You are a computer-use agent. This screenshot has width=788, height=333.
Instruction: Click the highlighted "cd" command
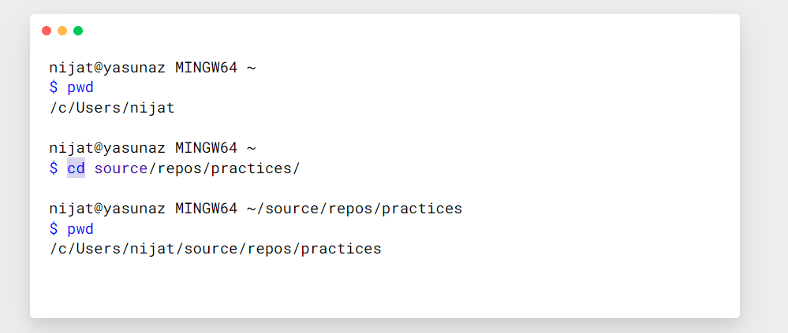point(76,168)
